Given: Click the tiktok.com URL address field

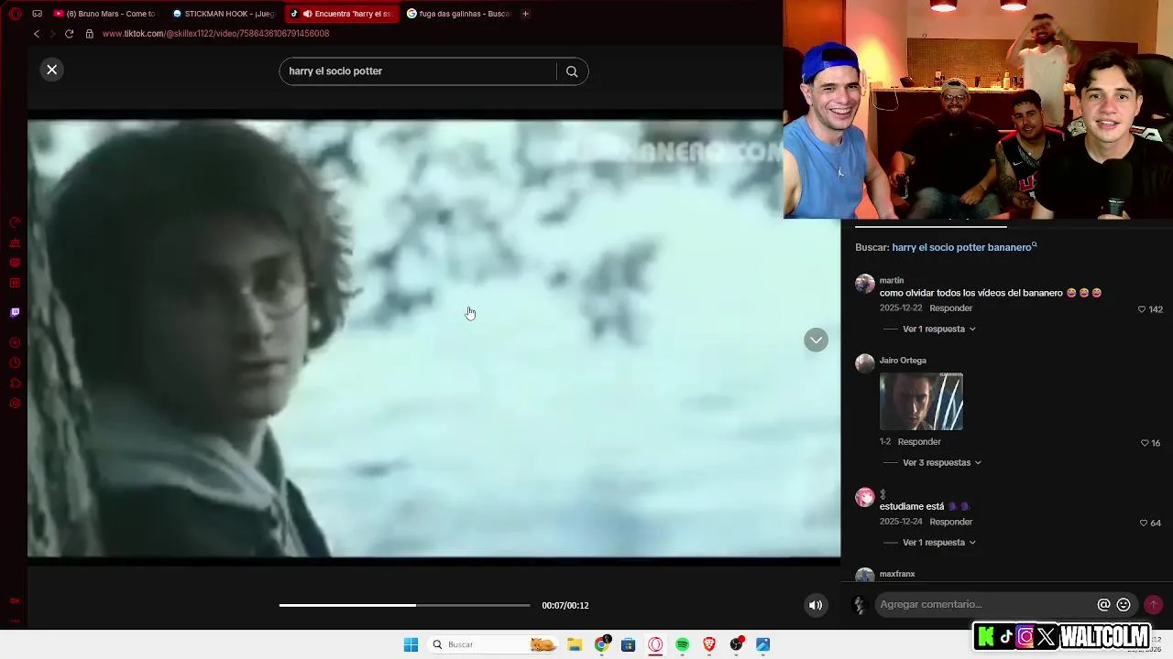Looking at the screenshot, I should pyautogui.click(x=215, y=34).
